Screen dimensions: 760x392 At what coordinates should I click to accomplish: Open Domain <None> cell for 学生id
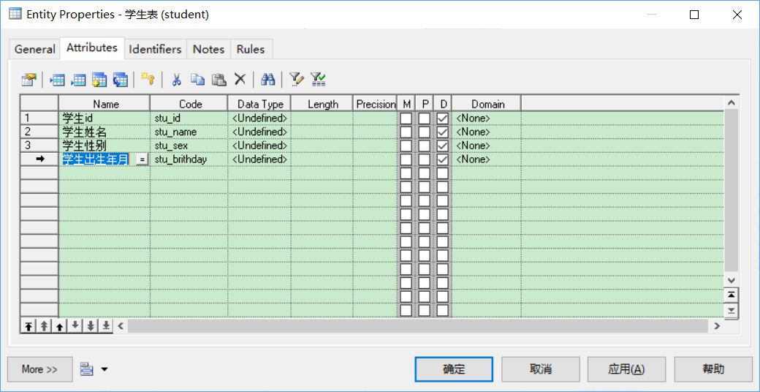click(487, 118)
